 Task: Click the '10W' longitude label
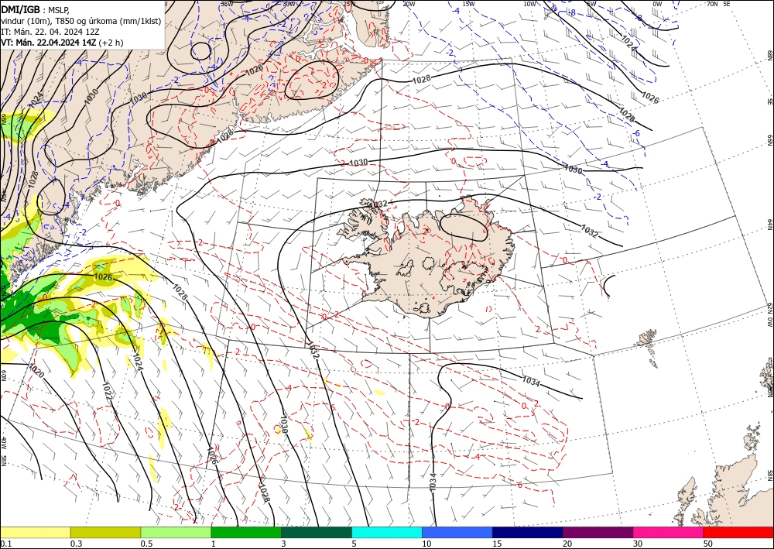529,3
